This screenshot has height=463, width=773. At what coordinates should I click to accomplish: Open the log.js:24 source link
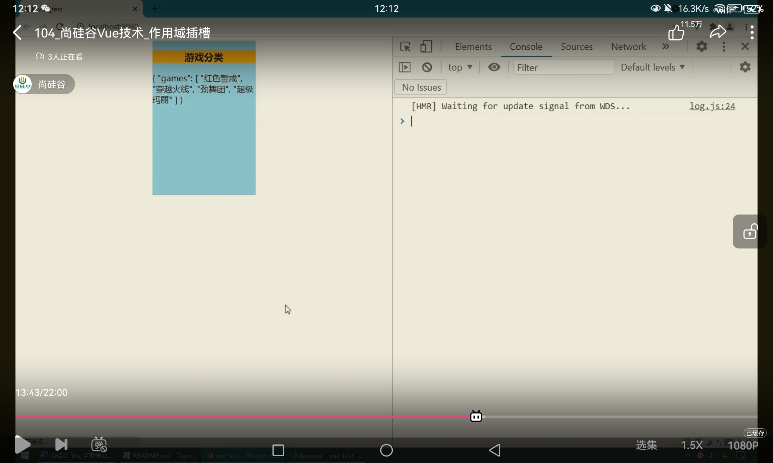712,106
